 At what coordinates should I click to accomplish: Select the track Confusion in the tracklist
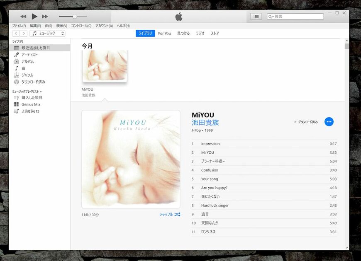[x=210, y=170]
